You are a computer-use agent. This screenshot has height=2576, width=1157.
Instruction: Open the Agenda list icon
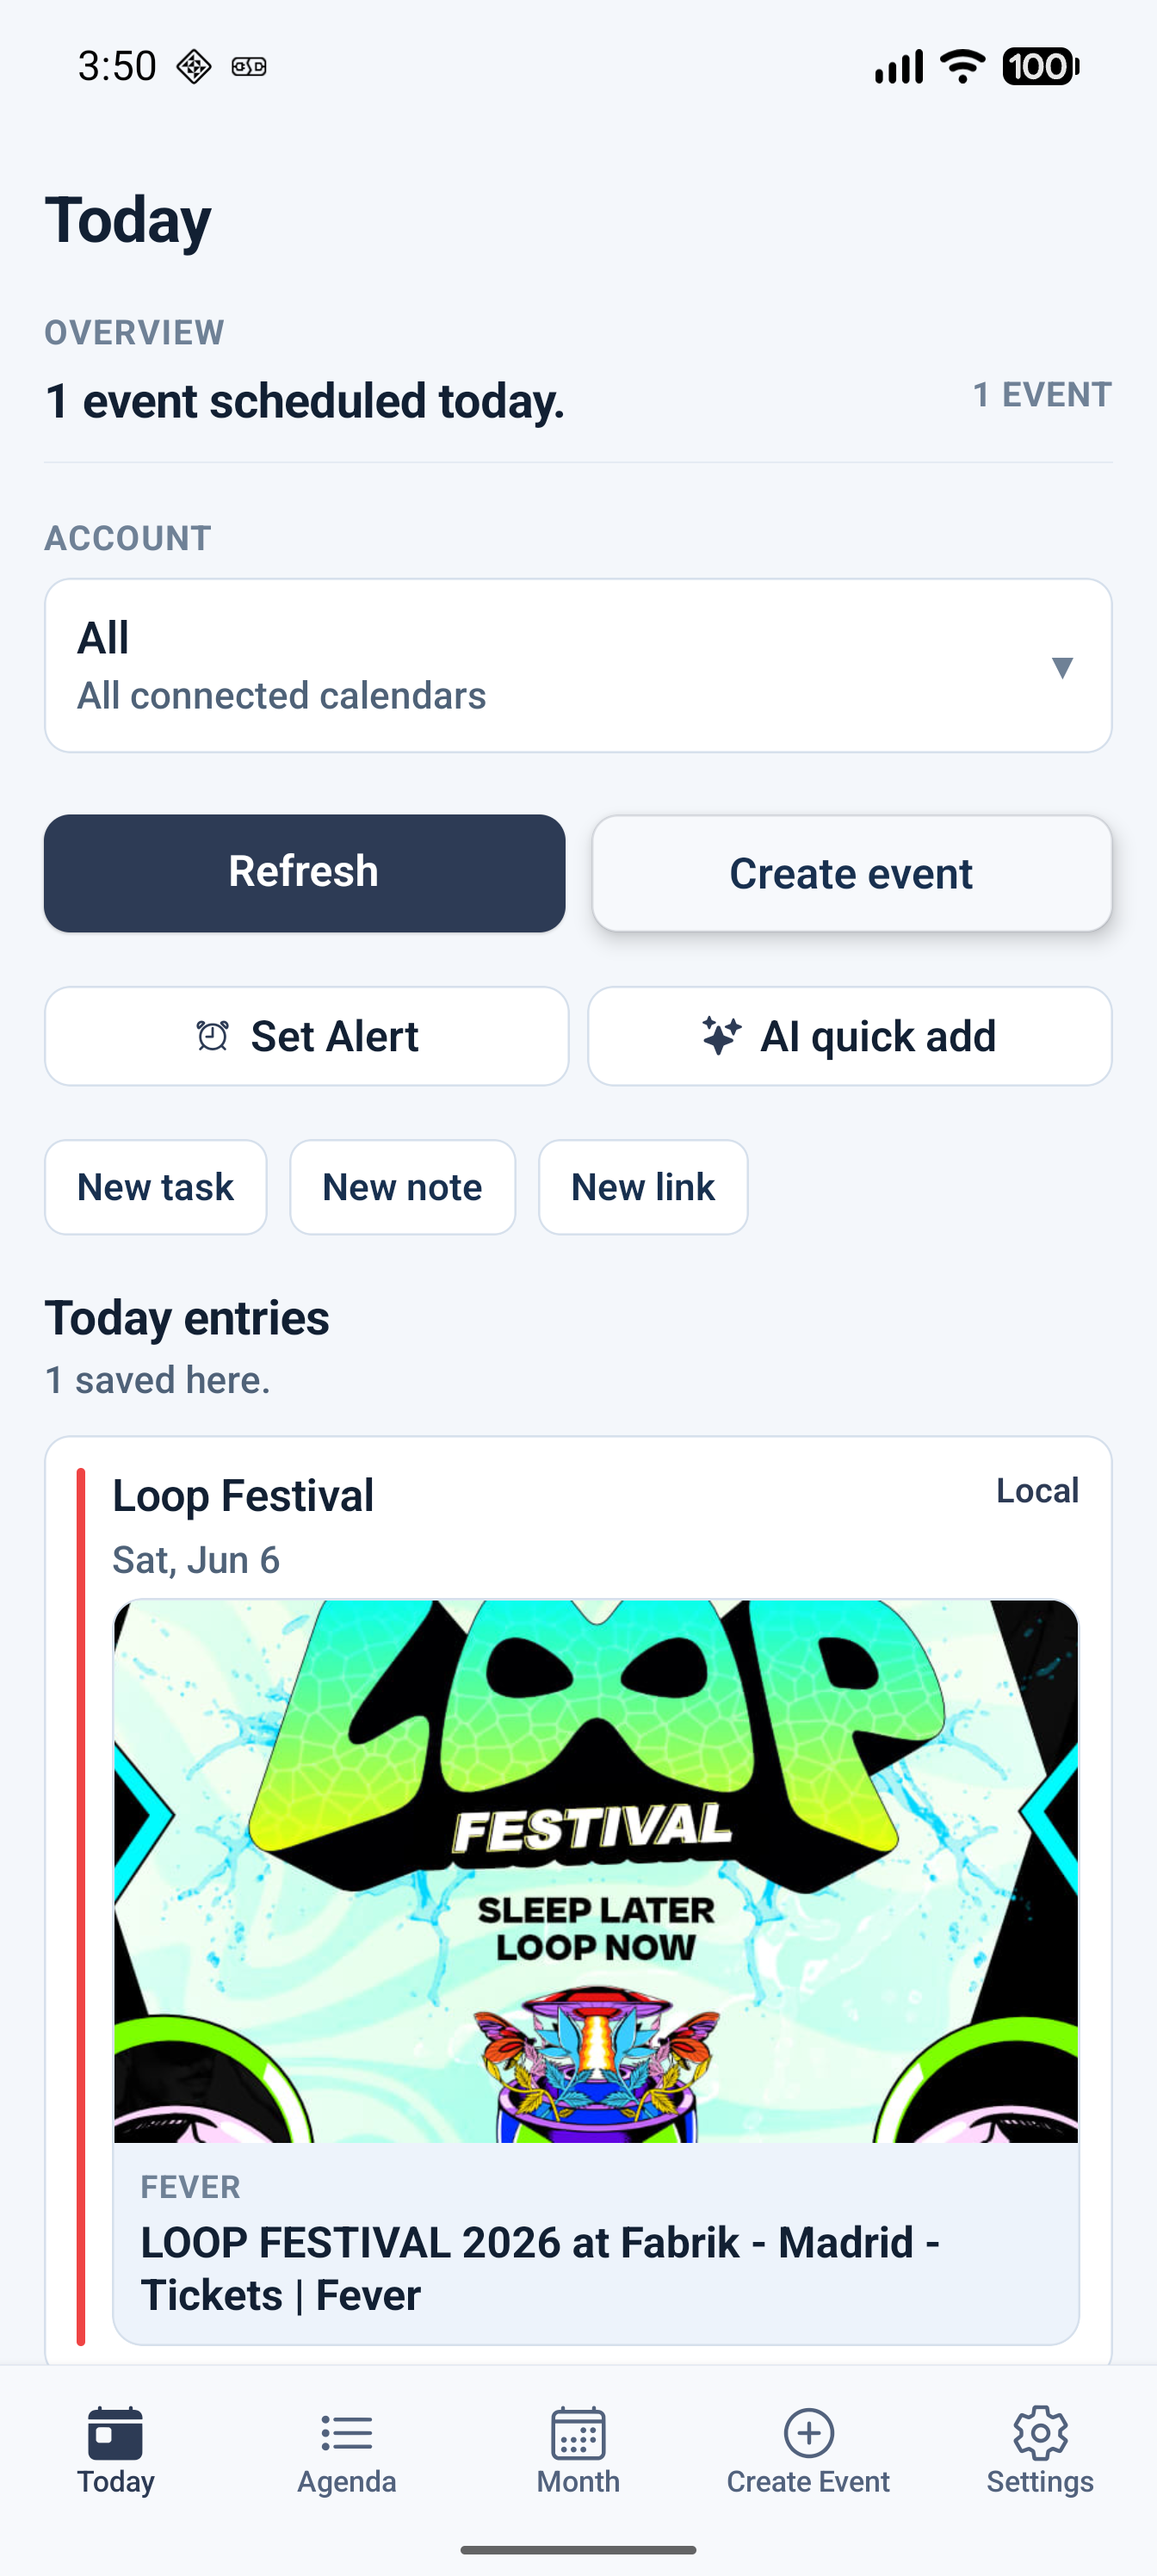346,2432
